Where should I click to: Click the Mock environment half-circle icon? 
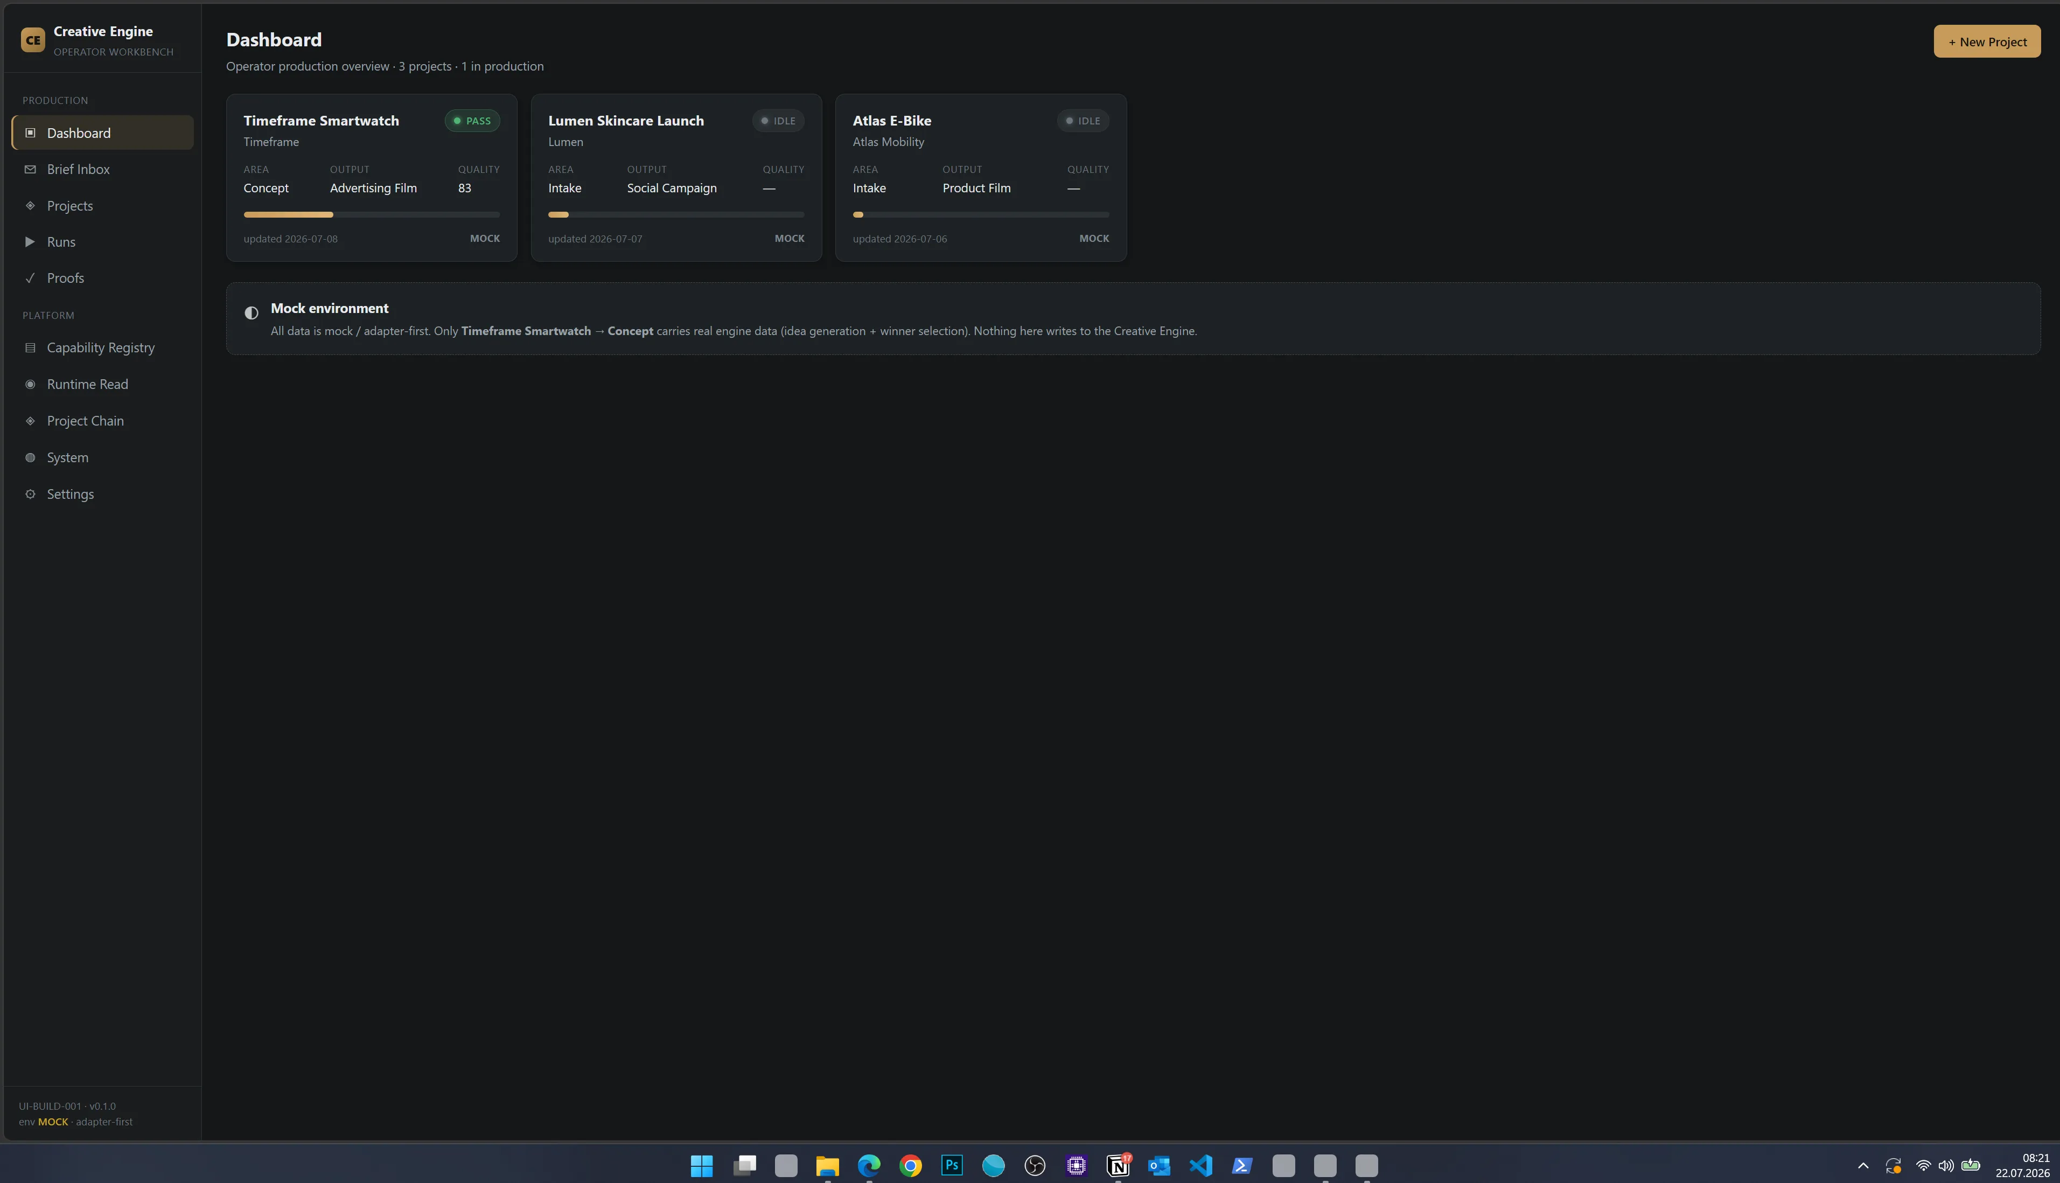pos(252,313)
